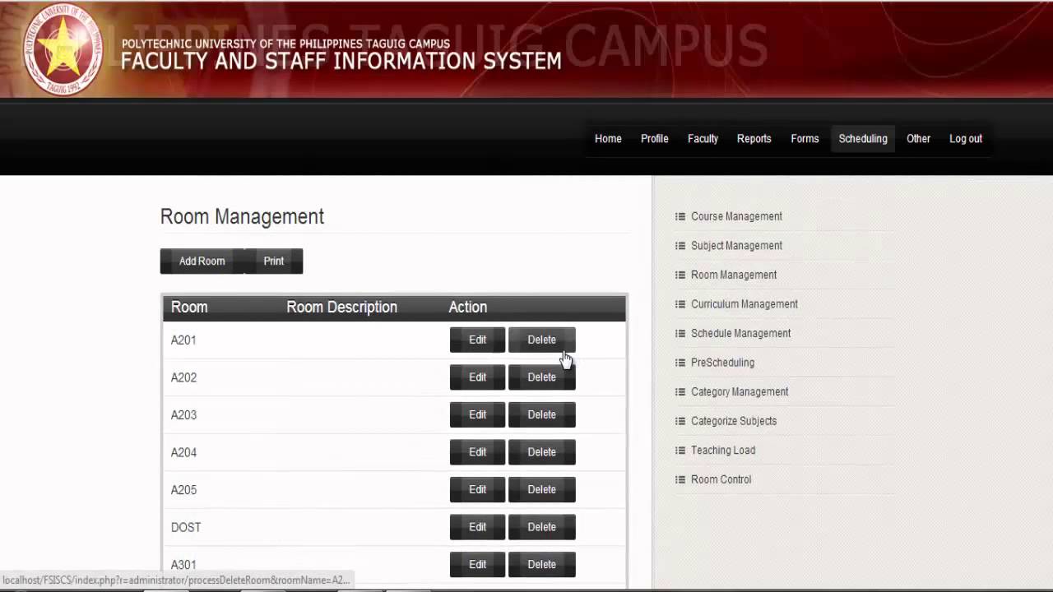This screenshot has width=1053, height=592.
Task: Click list icon beside PreScheduling
Action: pyautogui.click(x=680, y=363)
